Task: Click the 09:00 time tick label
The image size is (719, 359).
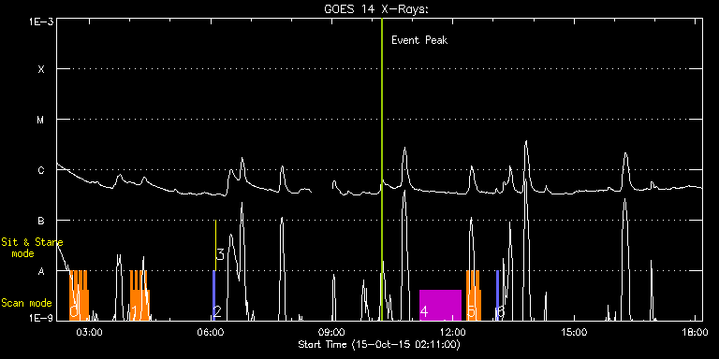Action: tap(332, 333)
